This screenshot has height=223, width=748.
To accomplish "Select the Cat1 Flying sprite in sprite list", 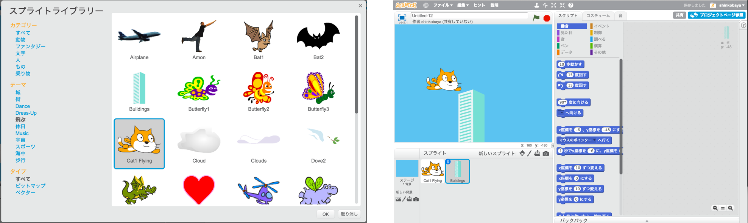I will pyautogui.click(x=433, y=171).
